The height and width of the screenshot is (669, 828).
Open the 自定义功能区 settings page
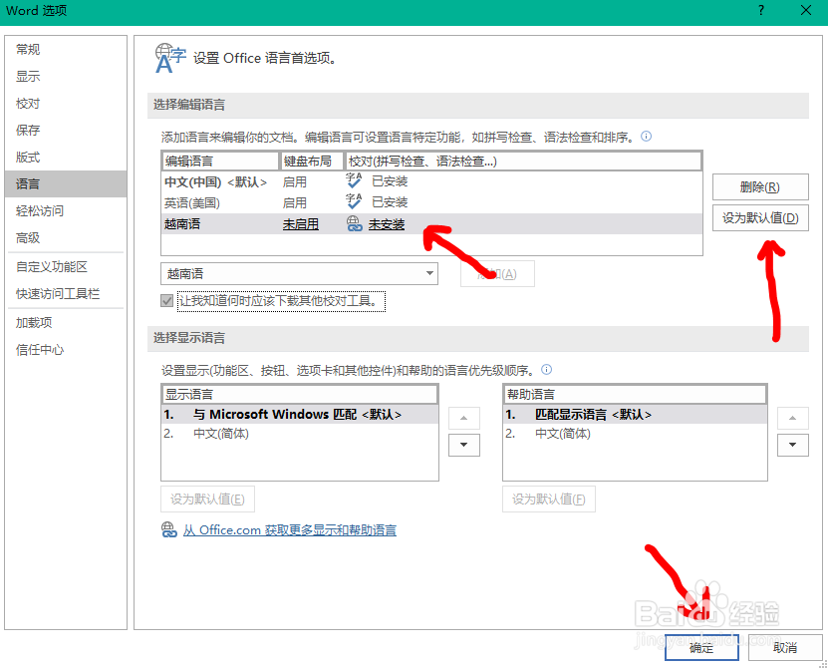point(50,267)
